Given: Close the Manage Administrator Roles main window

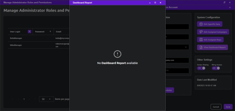Looking at the screenshot, I should click(x=230, y=2).
